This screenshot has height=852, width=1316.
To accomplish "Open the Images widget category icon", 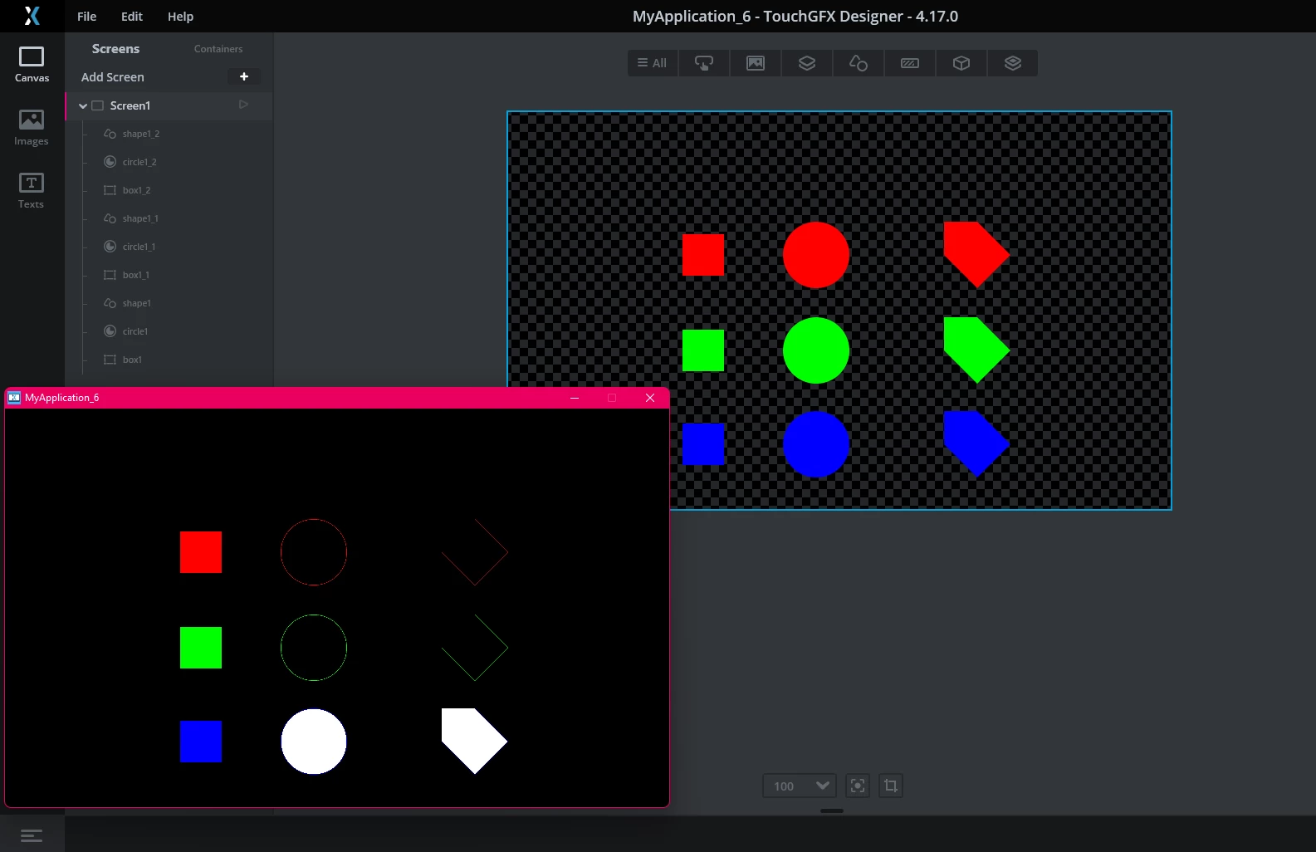I will pos(756,63).
